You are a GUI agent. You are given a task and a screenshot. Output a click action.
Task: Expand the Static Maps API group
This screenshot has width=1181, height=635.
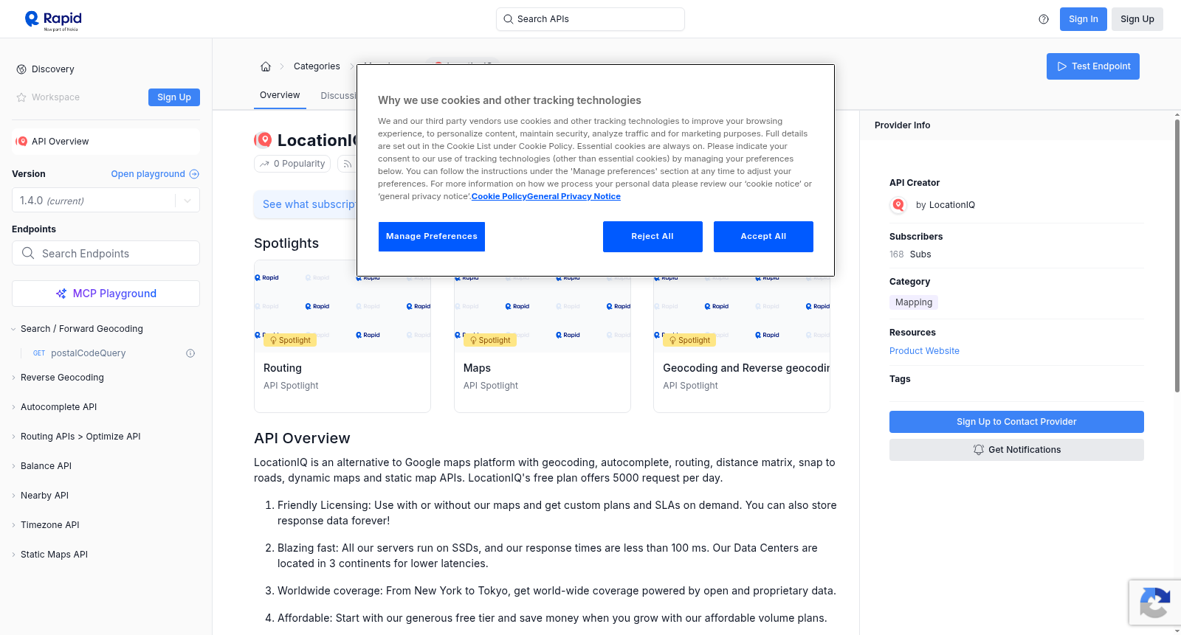[x=54, y=555]
